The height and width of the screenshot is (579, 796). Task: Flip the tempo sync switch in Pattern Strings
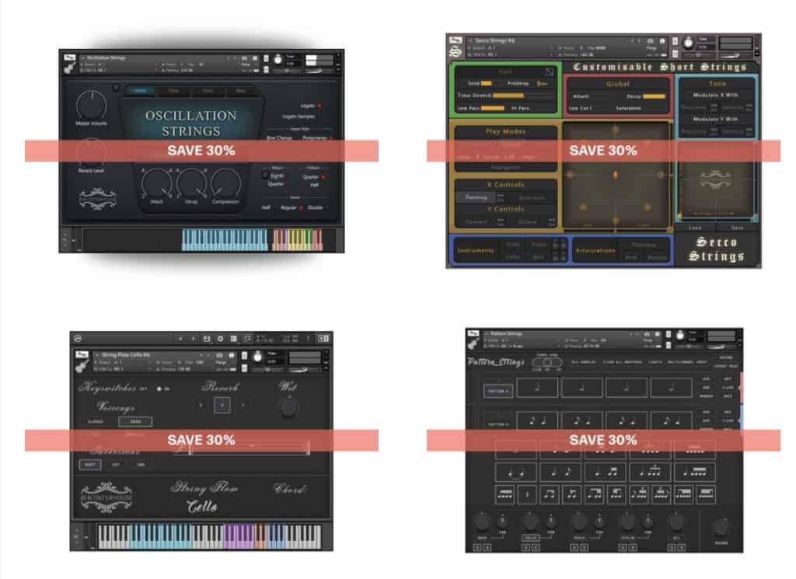point(546,362)
